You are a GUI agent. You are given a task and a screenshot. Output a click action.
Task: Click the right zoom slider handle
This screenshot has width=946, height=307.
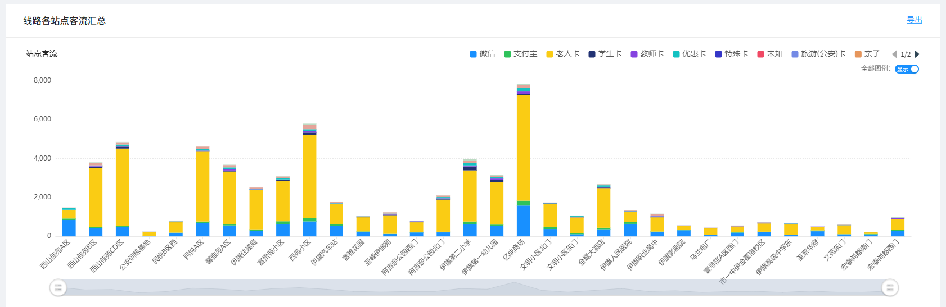(x=890, y=288)
